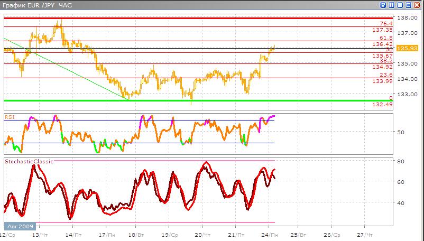Click the 24/Пн date on time axis
The width and height of the screenshot is (424, 241).
[x=269, y=234]
